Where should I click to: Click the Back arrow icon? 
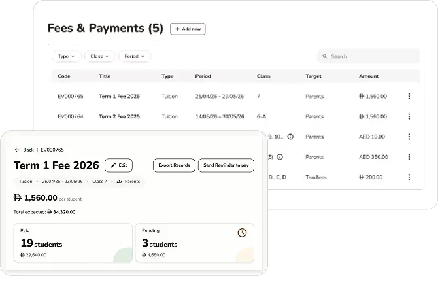[x=17, y=150]
